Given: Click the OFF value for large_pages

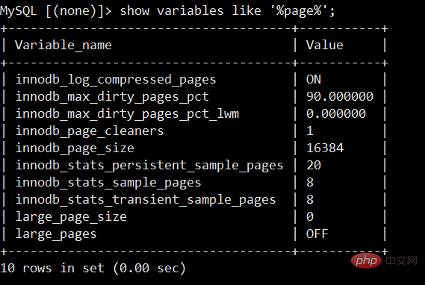Looking at the screenshot, I should click(x=317, y=234).
